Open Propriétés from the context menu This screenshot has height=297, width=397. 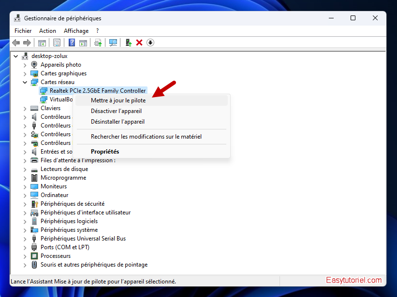(x=151, y=152)
